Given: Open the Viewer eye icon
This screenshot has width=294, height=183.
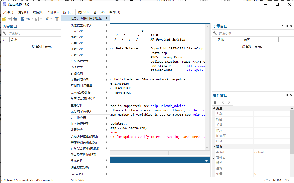Looking at the screenshot, I should [28, 19].
